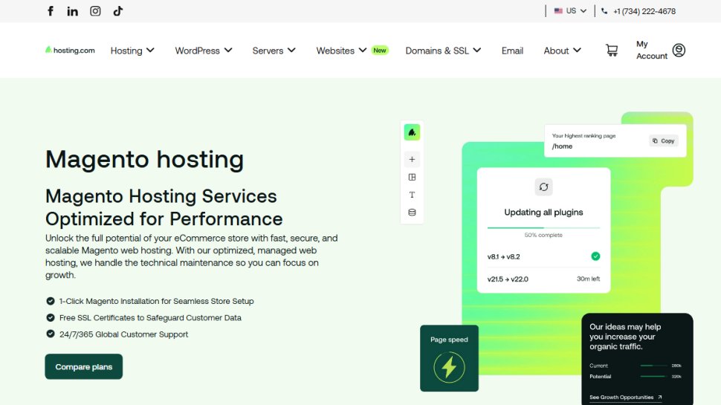This screenshot has width=721, height=405.
Task: Open the Facebook social link
Action: click(x=51, y=11)
